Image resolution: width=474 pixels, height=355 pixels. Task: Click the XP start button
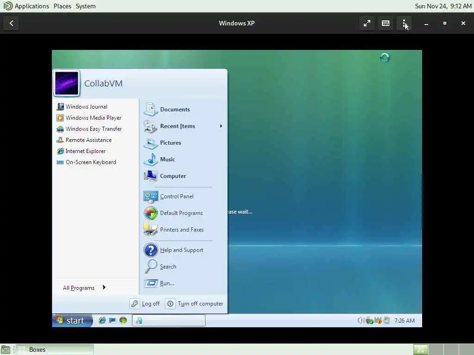(72, 320)
